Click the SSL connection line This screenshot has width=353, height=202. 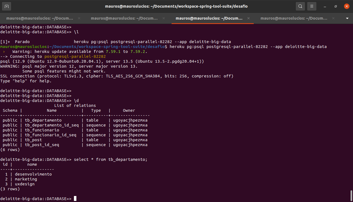(x=117, y=76)
